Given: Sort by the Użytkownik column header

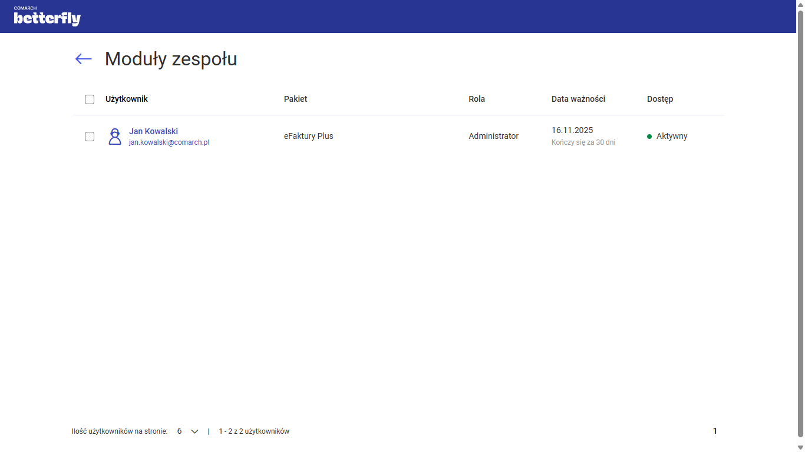Looking at the screenshot, I should click(127, 99).
